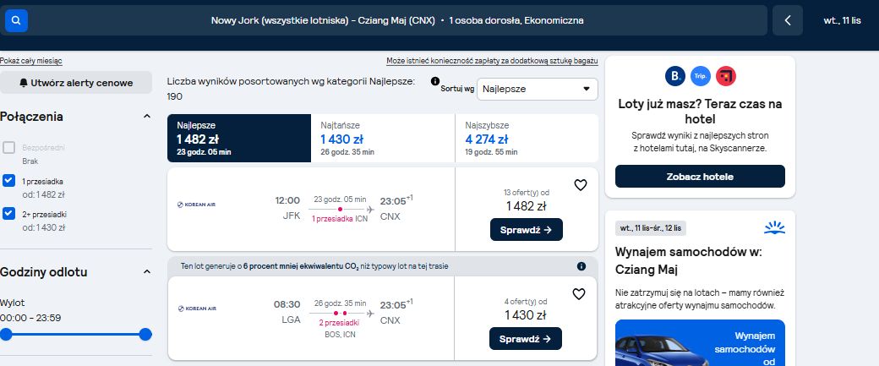The width and height of the screenshot is (879, 366).
Task: Save the 1 430 zł flight with heart icon
Action: 579,294
